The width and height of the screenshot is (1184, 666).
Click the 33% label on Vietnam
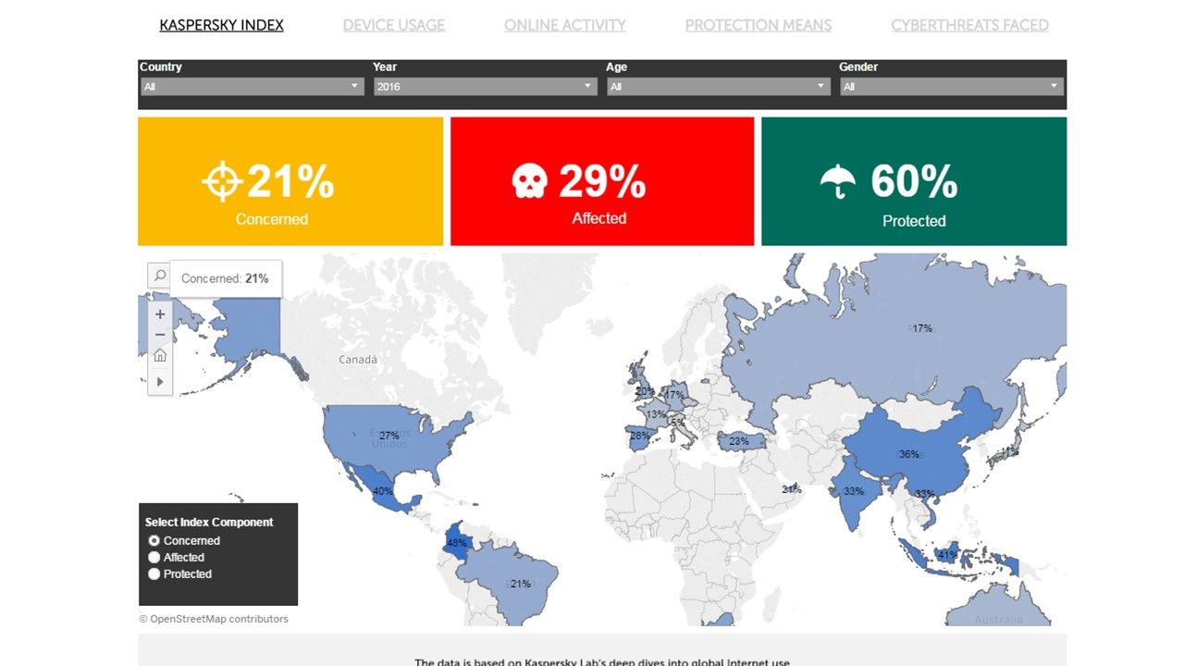(925, 494)
